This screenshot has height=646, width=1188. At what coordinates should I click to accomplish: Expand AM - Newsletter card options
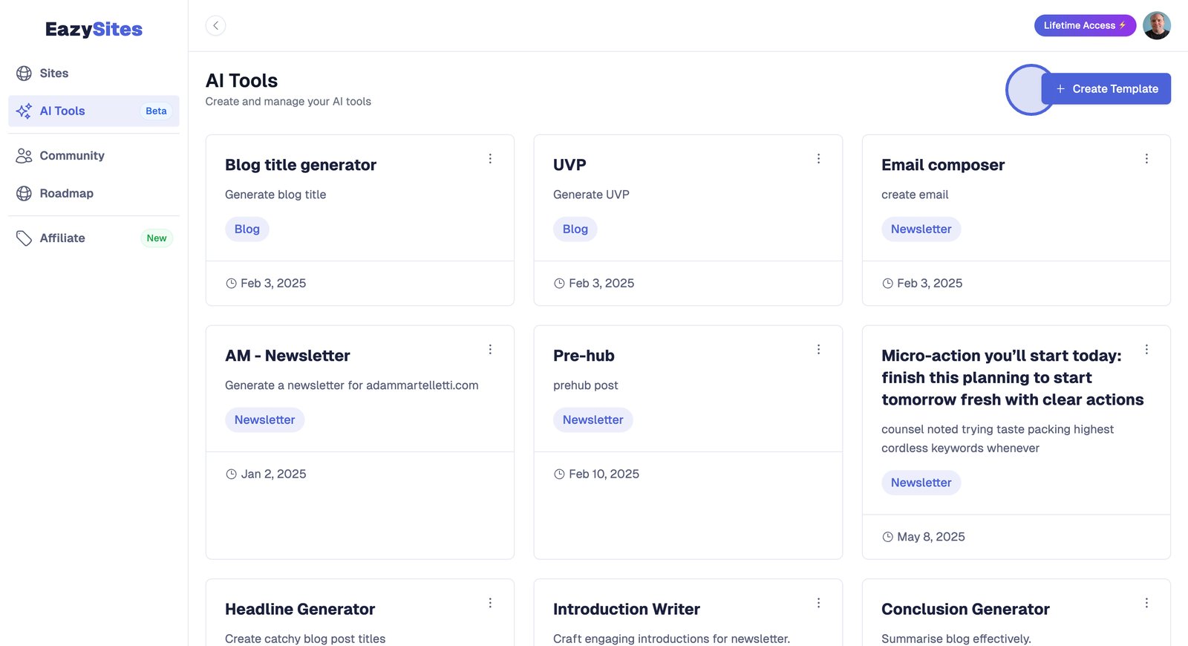coord(490,350)
